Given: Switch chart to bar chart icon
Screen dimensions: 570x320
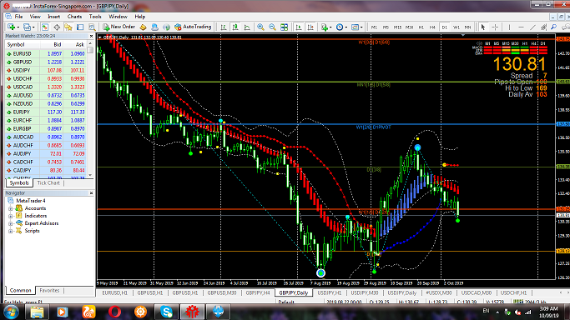Looking at the screenshot, I should (224, 27).
